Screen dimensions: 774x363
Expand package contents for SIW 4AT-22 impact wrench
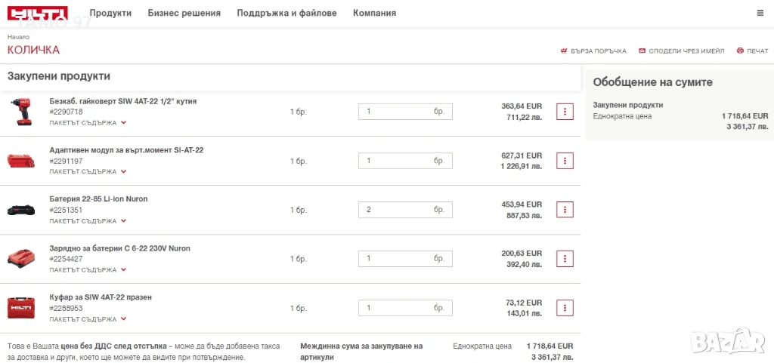[x=123, y=122]
